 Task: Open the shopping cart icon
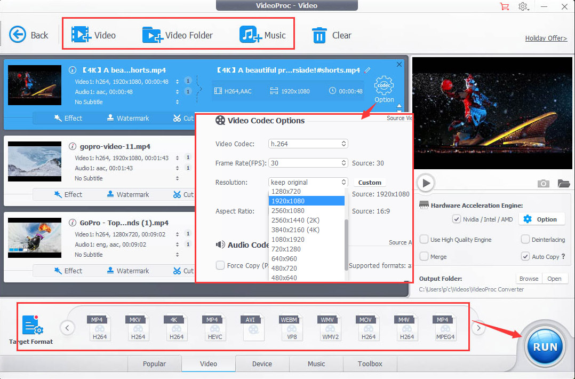tap(504, 6)
